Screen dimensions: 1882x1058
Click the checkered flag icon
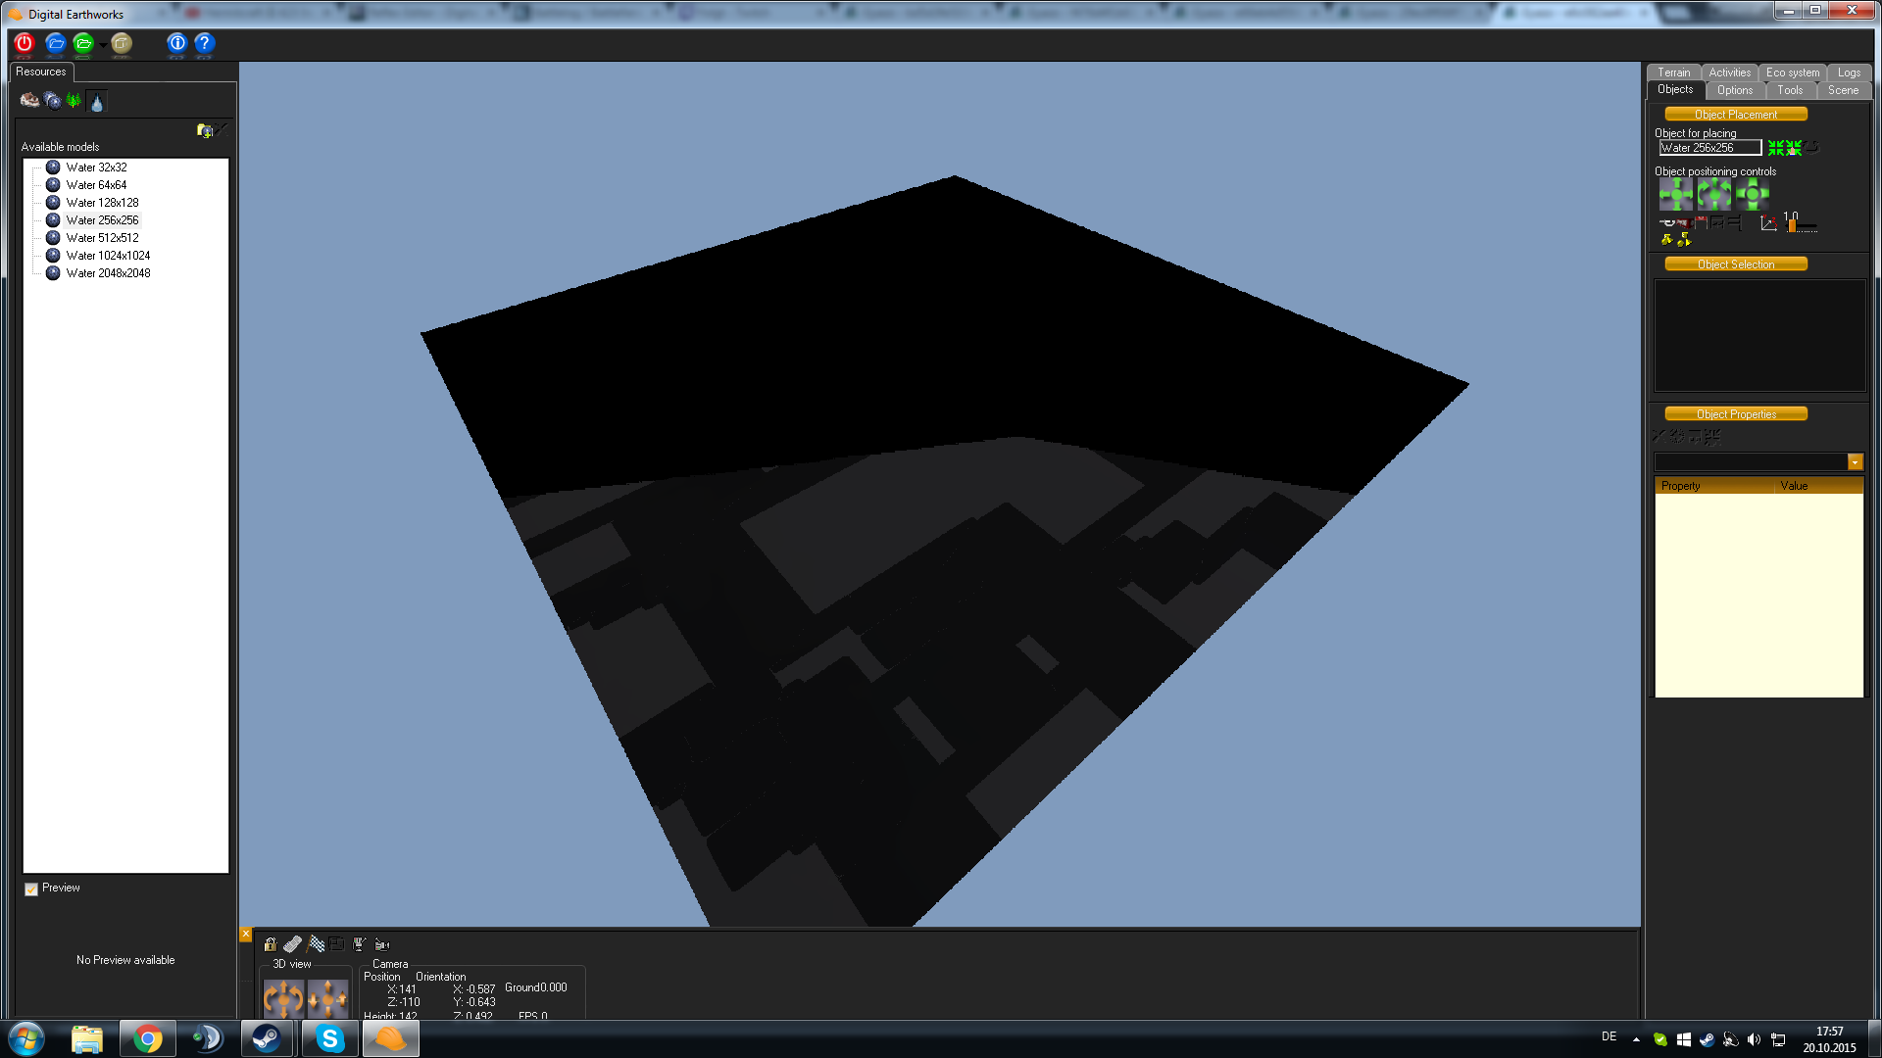click(x=316, y=944)
